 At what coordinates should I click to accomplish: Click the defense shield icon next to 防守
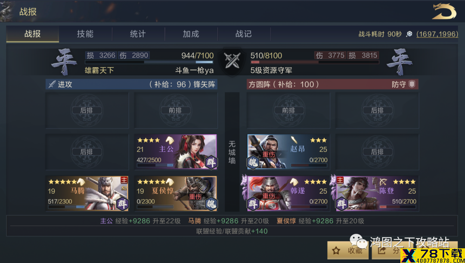[412, 85]
